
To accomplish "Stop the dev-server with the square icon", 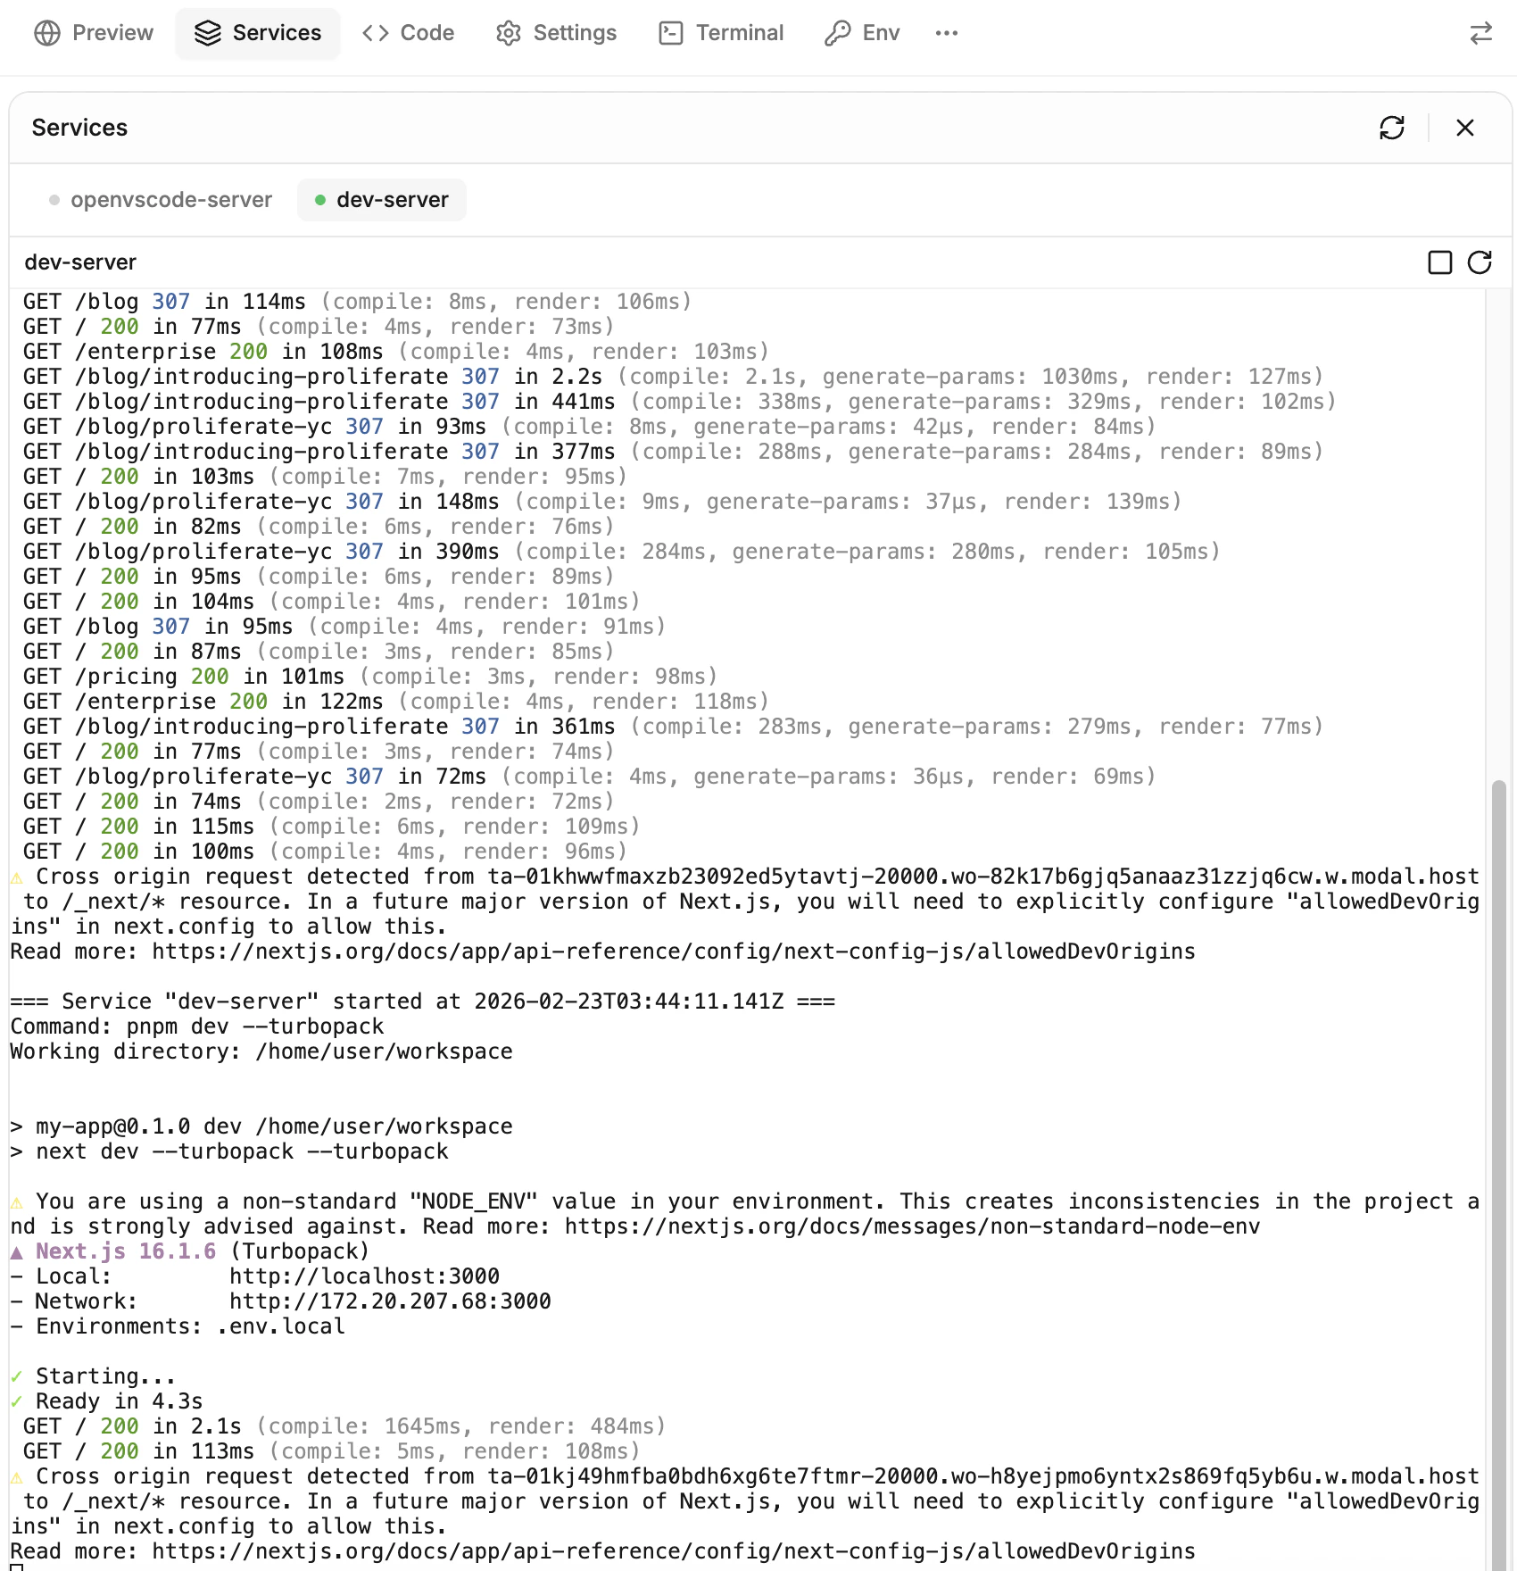I will (1440, 262).
